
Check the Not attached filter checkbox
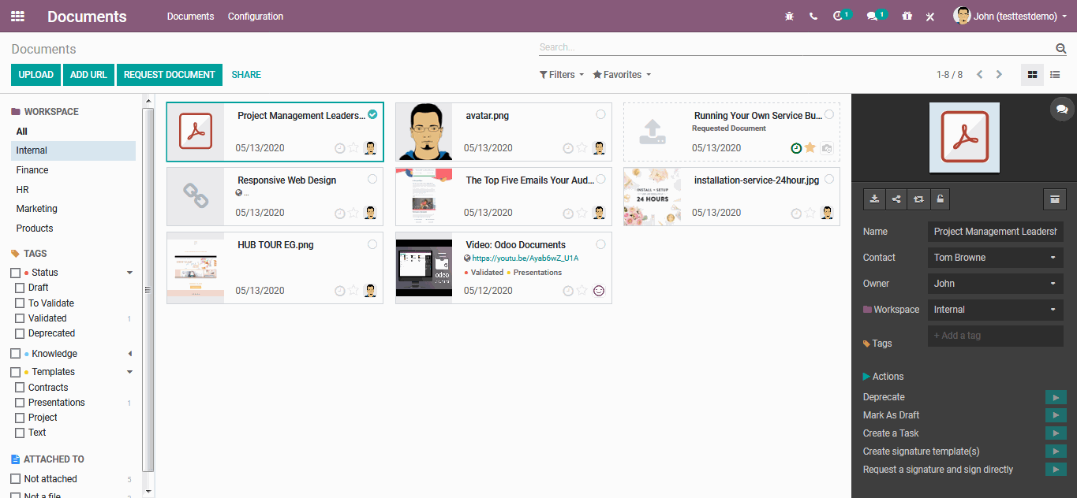17,478
